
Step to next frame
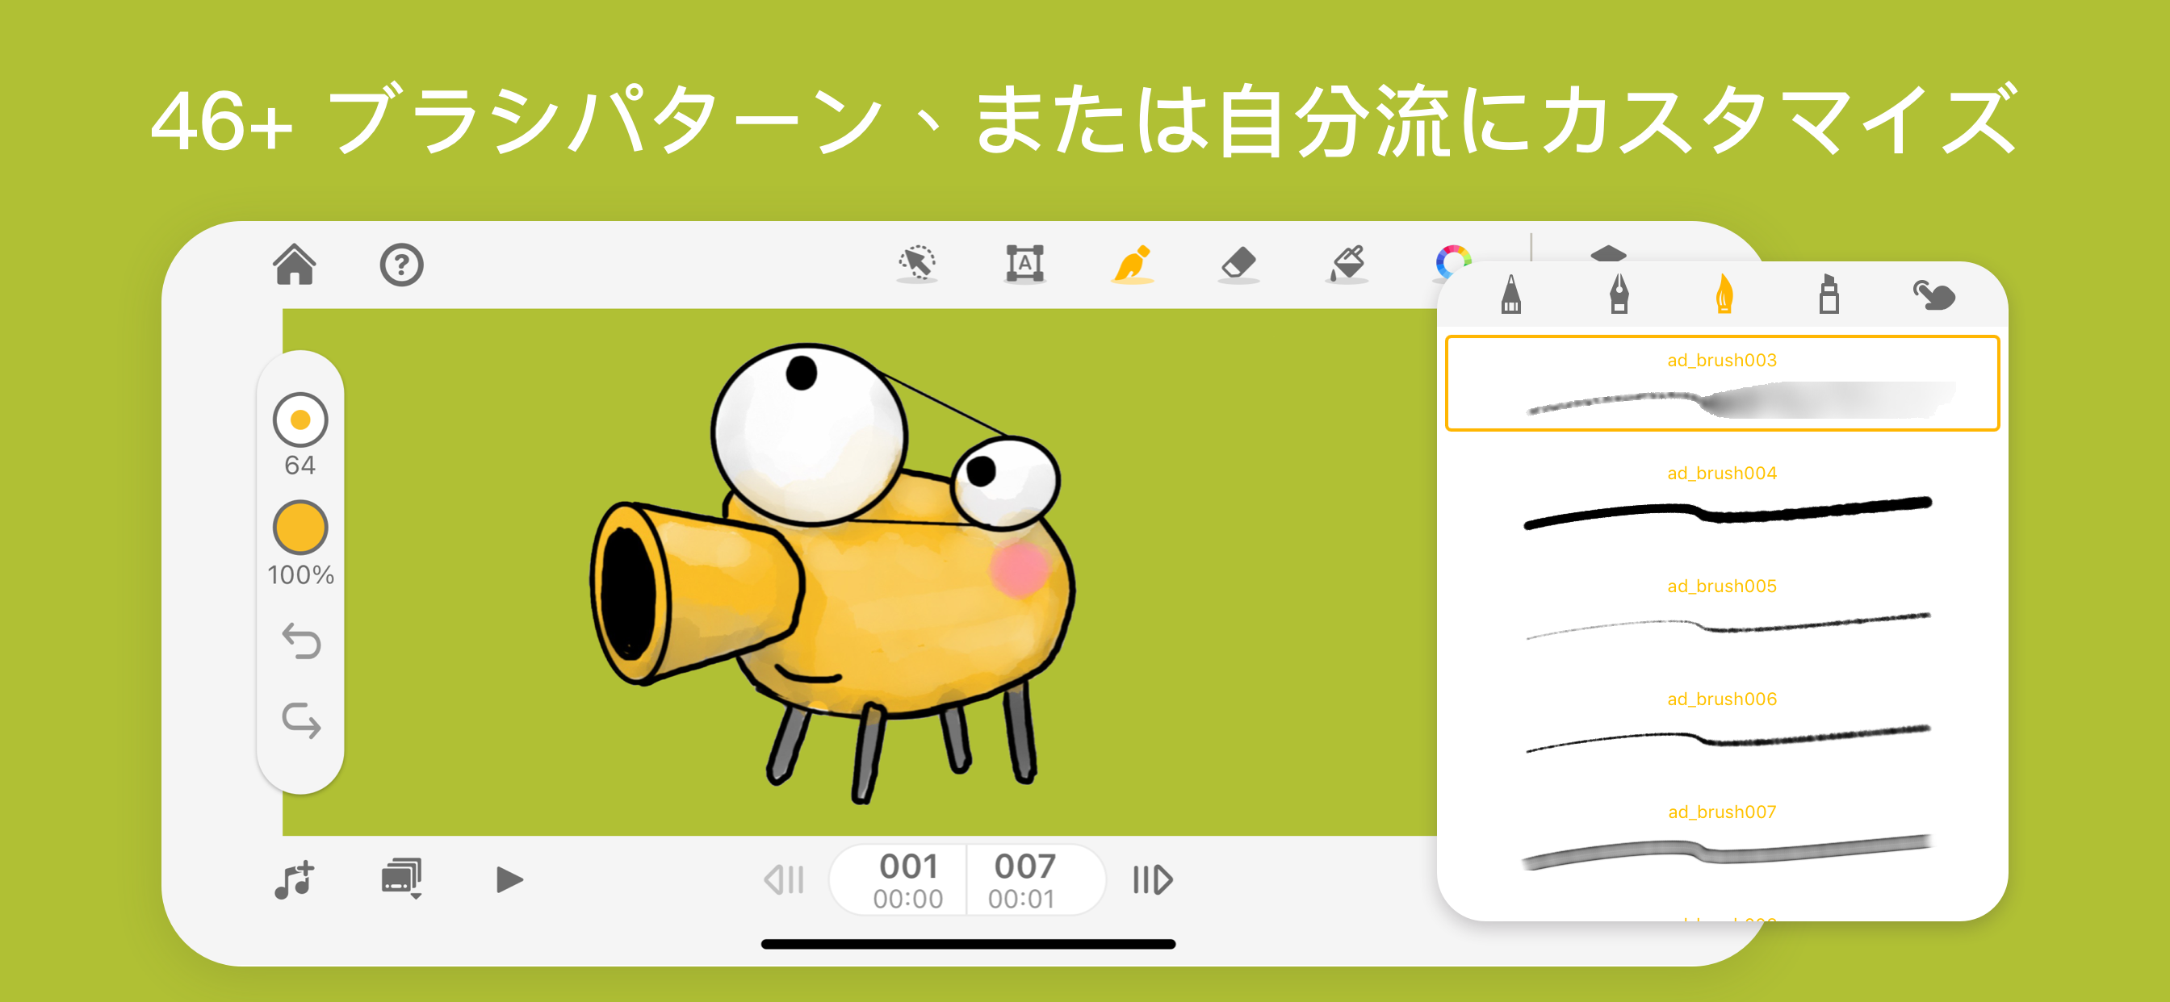pos(1152,880)
